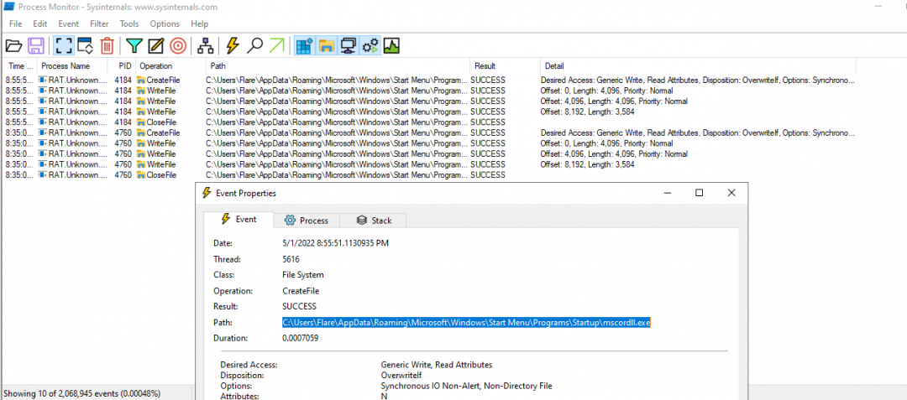Click the Duration value 0.0007059
907x400 pixels.
pos(300,338)
